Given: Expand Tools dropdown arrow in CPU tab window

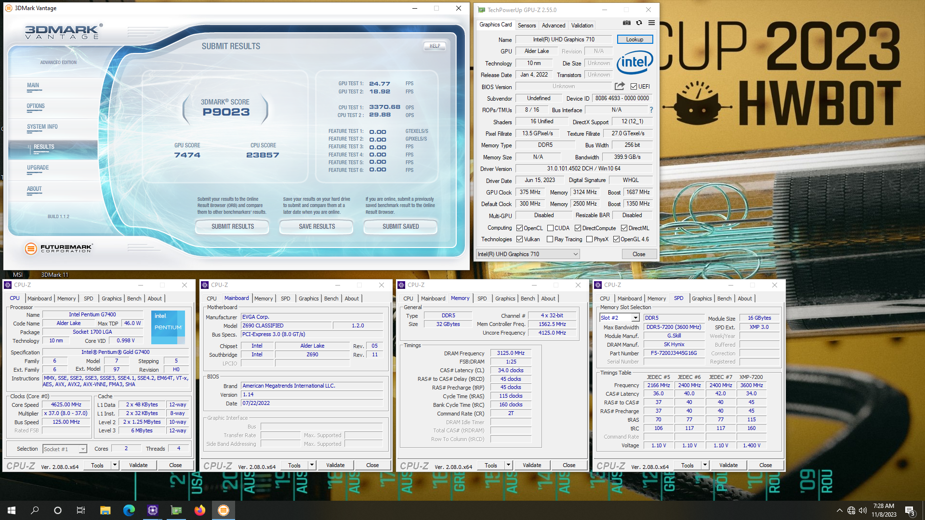Looking at the screenshot, I should (115, 465).
